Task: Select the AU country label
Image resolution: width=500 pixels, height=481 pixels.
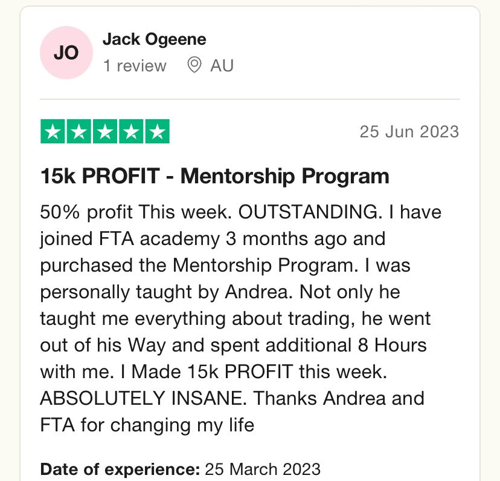Action: click(x=222, y=66)
